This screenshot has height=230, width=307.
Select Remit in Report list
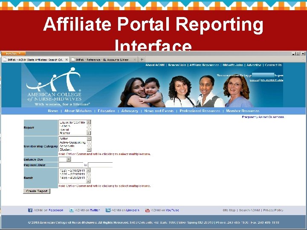[72, 129]
